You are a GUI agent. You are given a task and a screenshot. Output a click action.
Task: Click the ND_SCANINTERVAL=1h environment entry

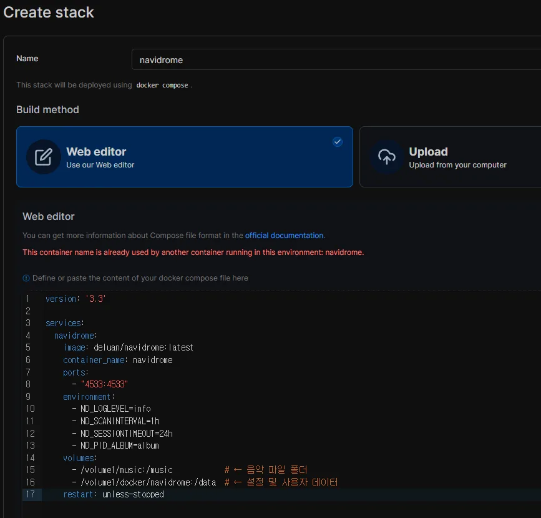tap(120, 421)
